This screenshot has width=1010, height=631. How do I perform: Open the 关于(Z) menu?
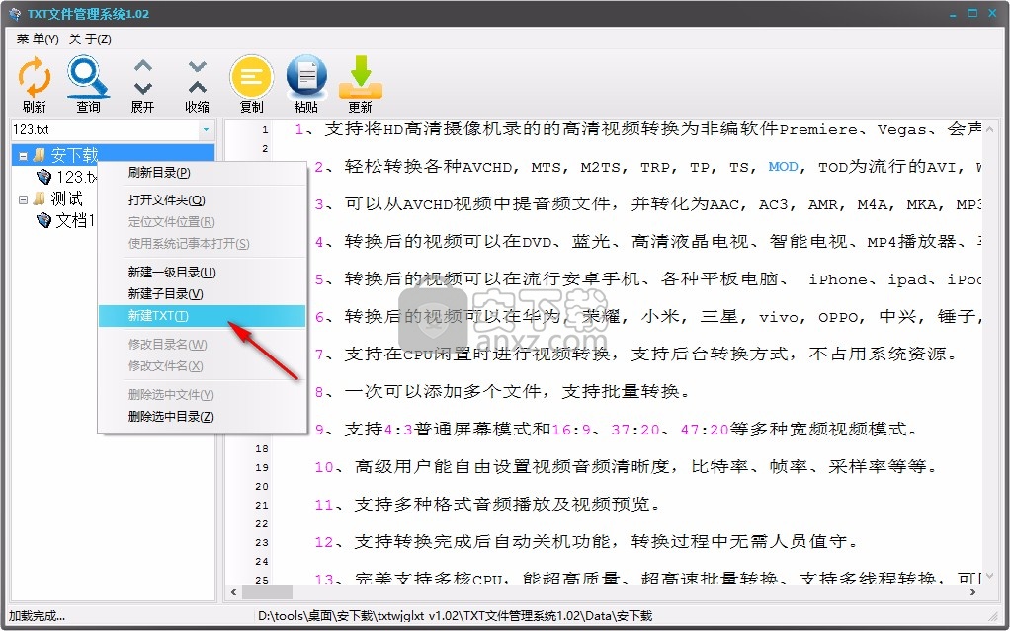pos(90,39)
